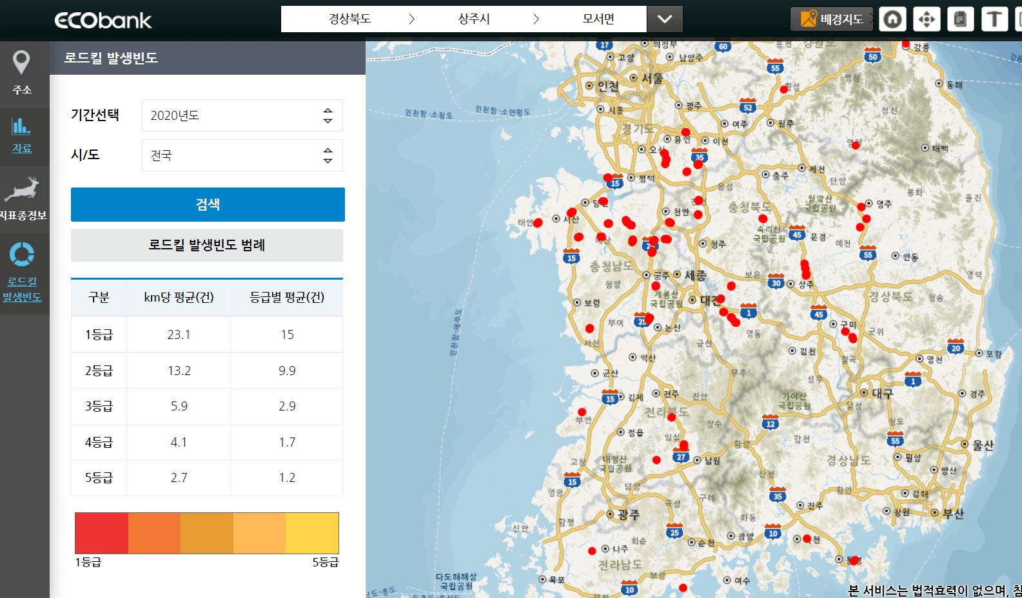Click the red 1등급 legend swatch
Image resolution: width=1022 pixels, height=598 pixels.
[x=101, y=533]
